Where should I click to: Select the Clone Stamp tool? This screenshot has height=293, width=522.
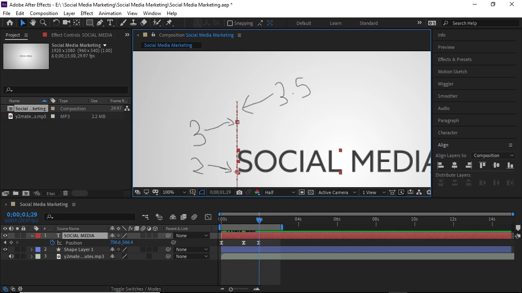pos(133,23)
